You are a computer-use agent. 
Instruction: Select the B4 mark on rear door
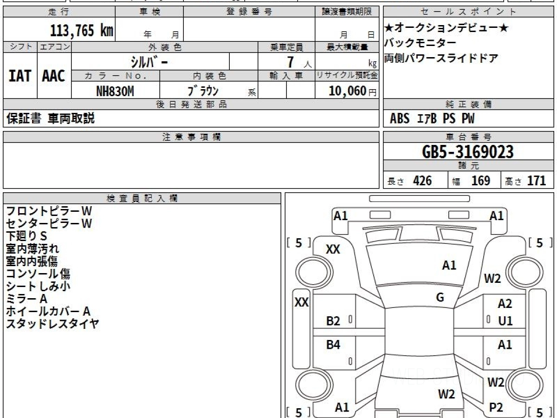[333, 345]
